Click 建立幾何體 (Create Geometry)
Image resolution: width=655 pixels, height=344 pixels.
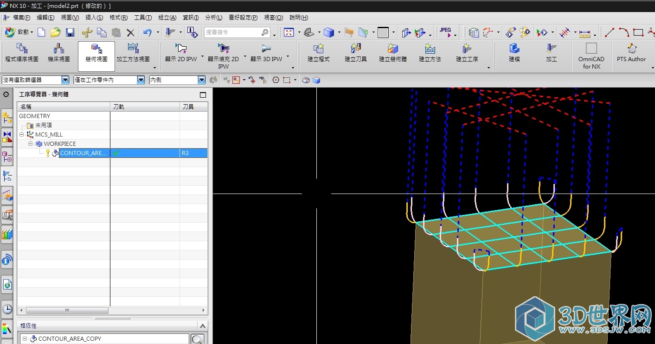tap(393, 53)
